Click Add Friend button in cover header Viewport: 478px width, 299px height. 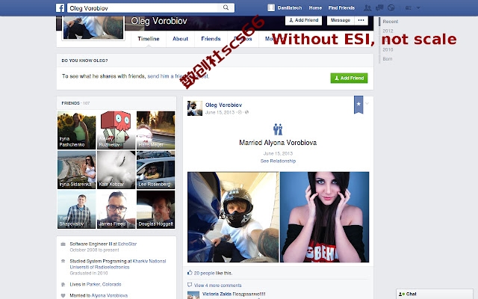pyautogui.click(x=304, y=20)
